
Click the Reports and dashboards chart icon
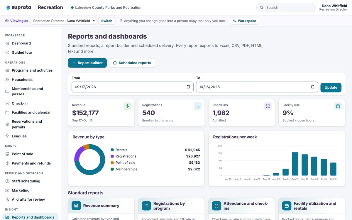pyautogui.click(x=7, y=217)
